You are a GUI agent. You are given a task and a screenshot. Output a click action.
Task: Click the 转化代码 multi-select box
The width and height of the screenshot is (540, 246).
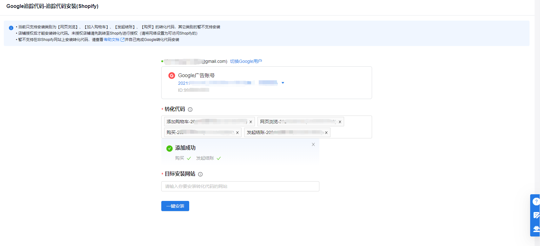(267, 127)
